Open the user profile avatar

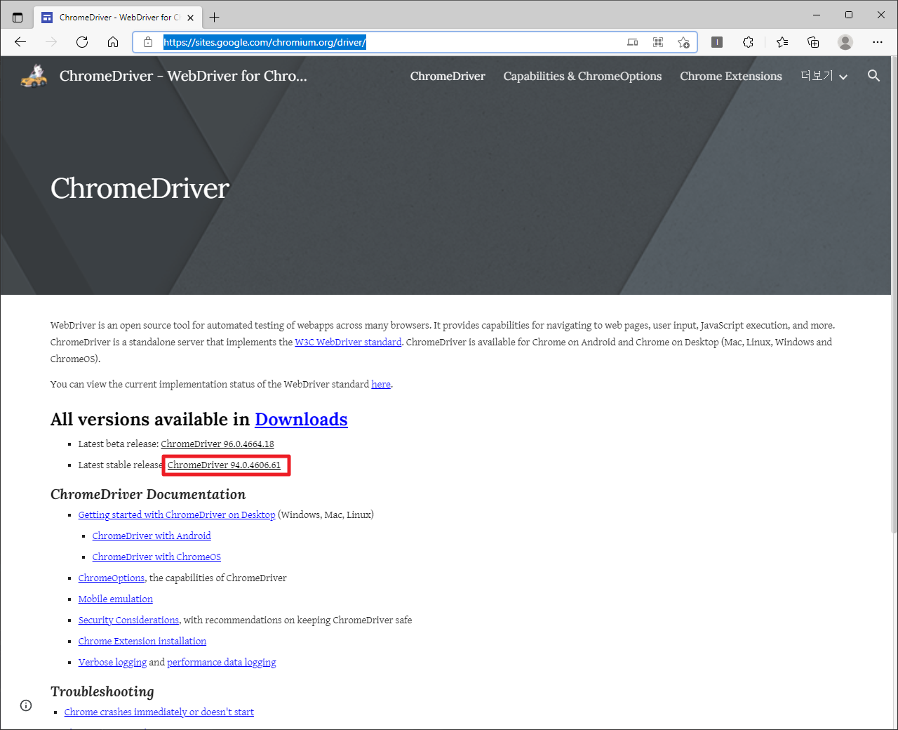click(x=845, y=42)
